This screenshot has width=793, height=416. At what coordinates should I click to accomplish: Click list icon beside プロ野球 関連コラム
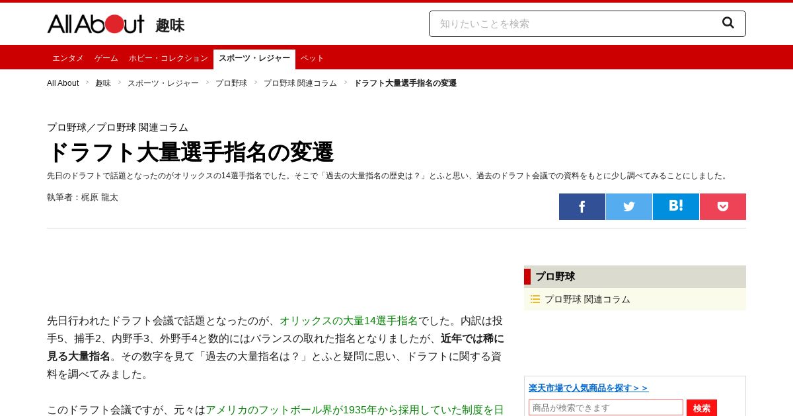point(535,299)
